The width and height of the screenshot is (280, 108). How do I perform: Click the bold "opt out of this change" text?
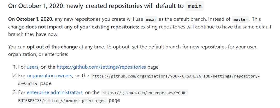click(x=52, y=47)
